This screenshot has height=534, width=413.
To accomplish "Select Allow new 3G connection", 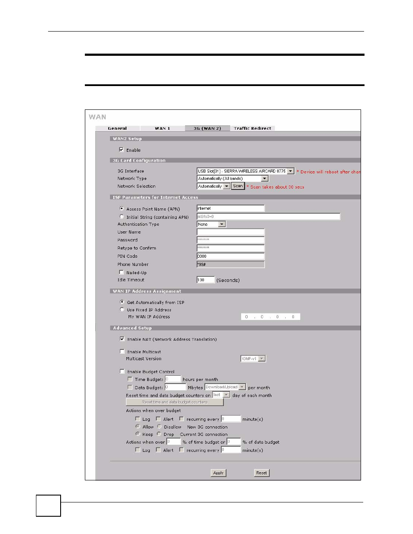I will pyautogui.click(x=138, y=426).
